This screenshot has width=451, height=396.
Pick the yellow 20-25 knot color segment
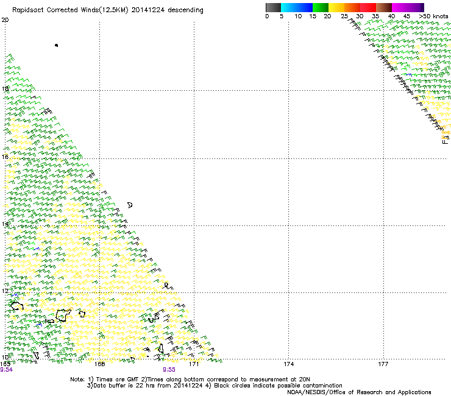coord(336,7)
